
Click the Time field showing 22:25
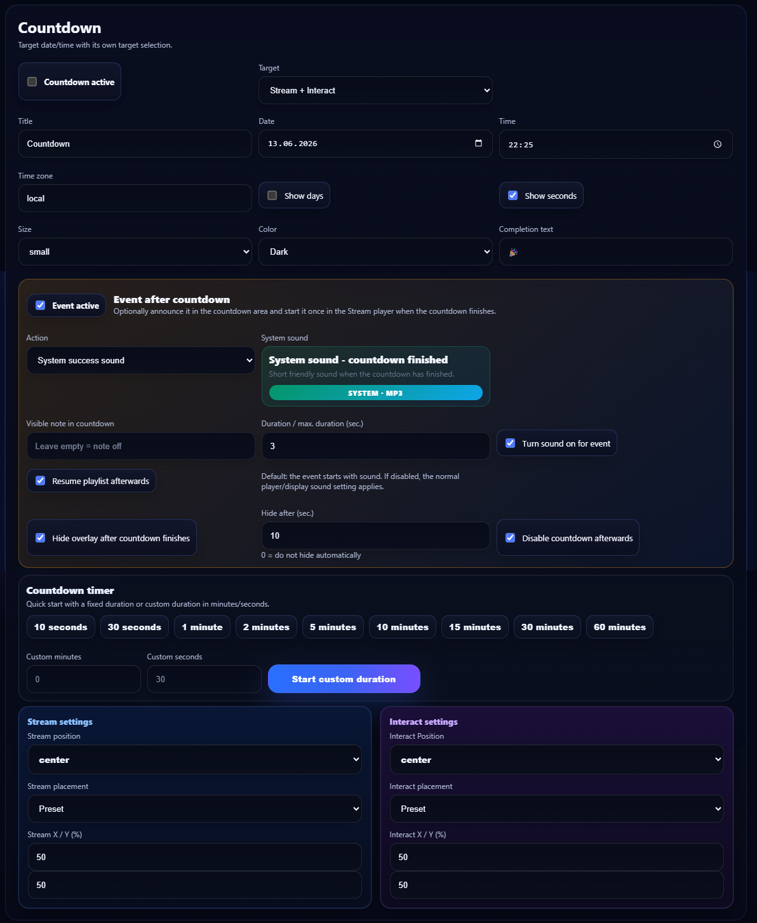(615, 144)
